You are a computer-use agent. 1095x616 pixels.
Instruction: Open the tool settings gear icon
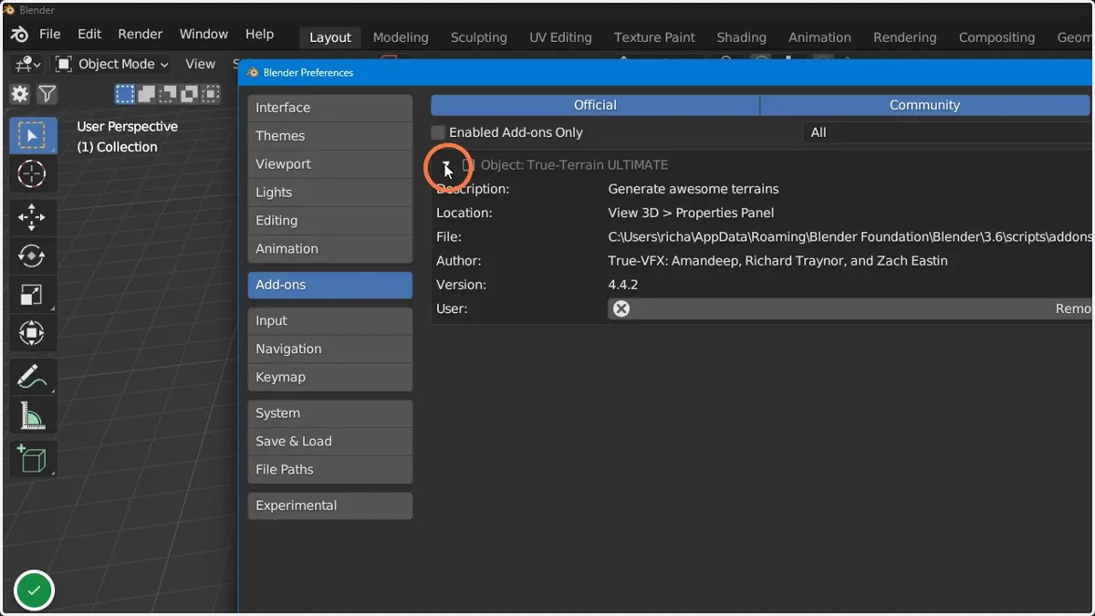point(20,93)
